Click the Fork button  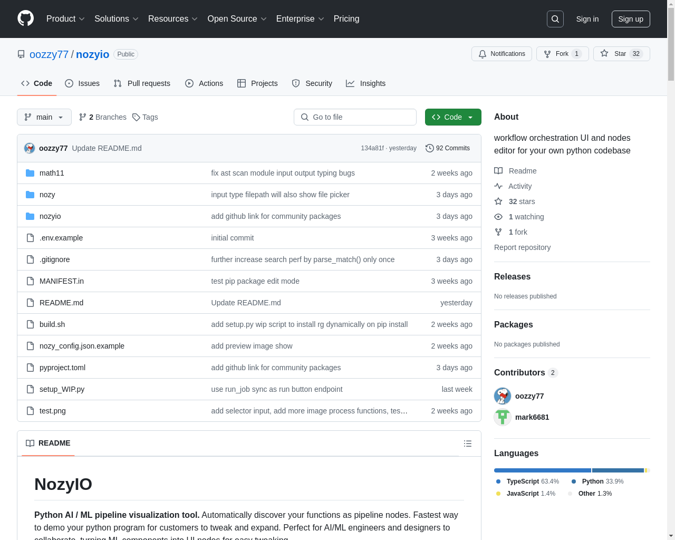point(563,54)
